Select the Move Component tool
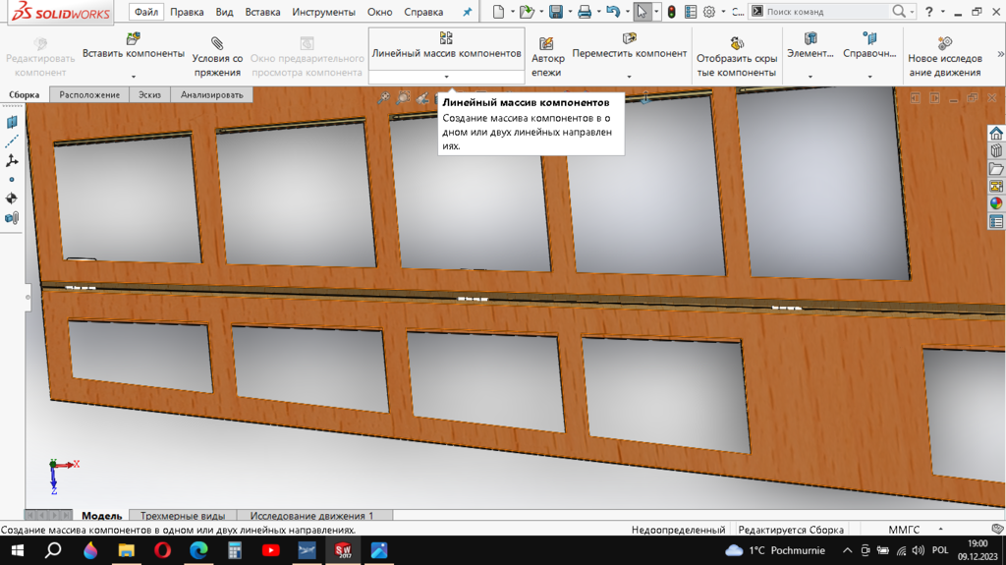Image resolution: width=1006 pixels, height=565 pixels. click(629, 39)
